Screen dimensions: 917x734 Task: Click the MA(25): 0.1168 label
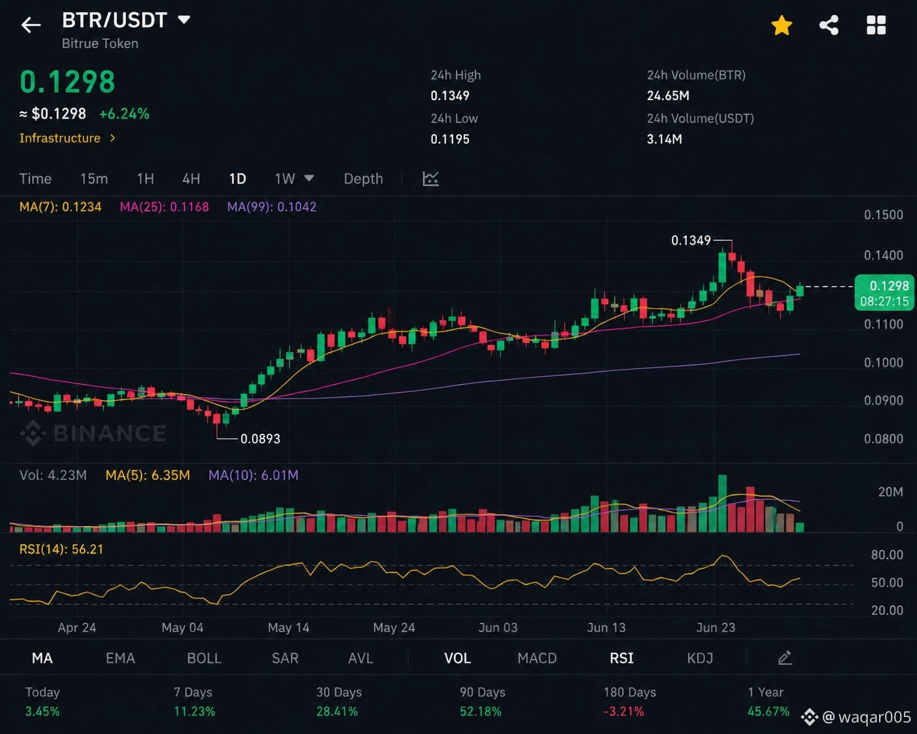[164, 207]
